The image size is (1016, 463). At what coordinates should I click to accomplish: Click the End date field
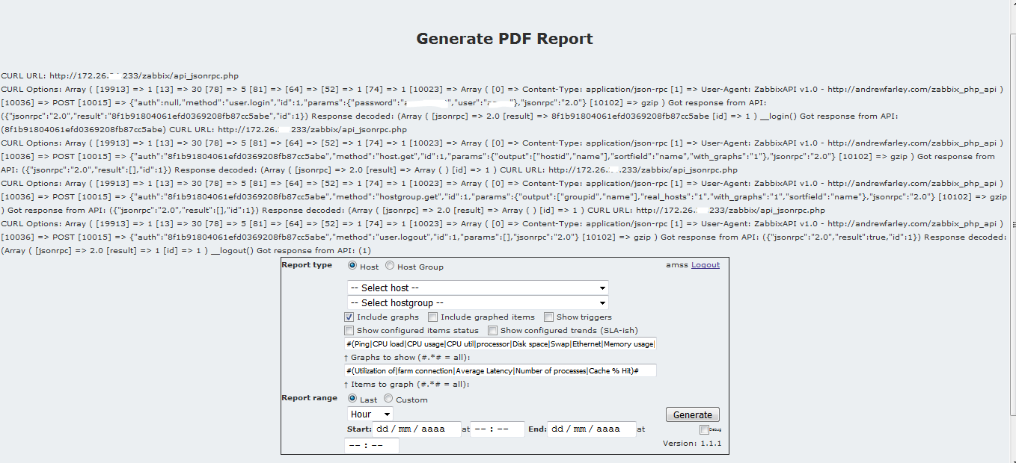(x=593, y=429)
